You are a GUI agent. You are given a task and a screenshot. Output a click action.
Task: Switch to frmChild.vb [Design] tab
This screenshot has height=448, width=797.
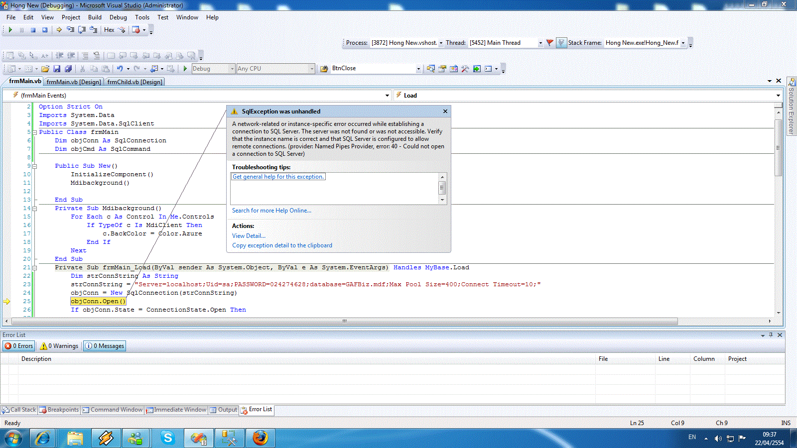134,82
